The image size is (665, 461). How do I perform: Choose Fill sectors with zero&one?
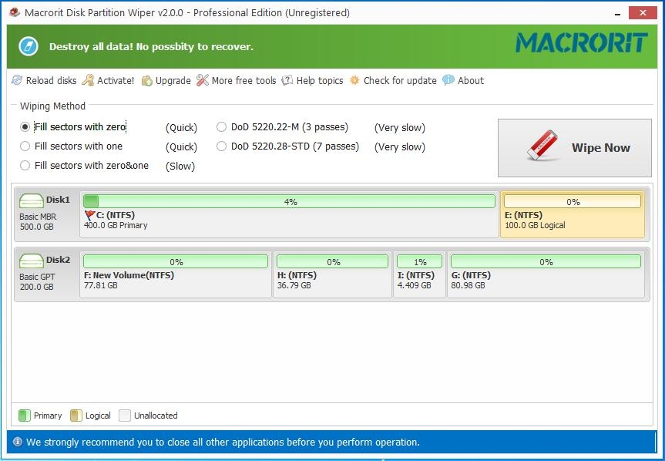point(25,166)
